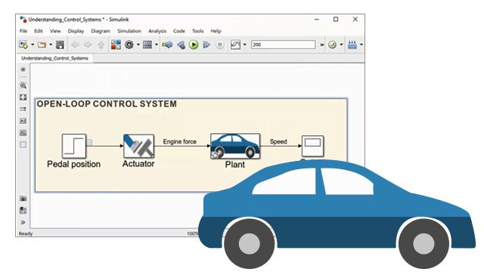Select the Zoom tool in palette
This screenshot has height=272, width=484.
coord(23,85)
